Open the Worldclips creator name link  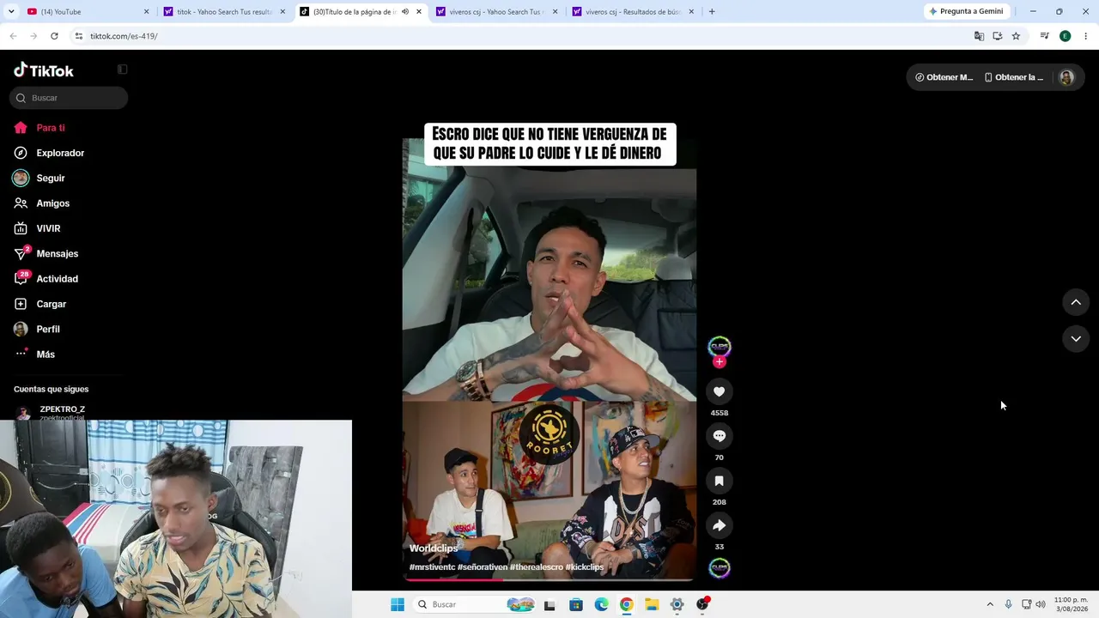click(x=434, y=548)
